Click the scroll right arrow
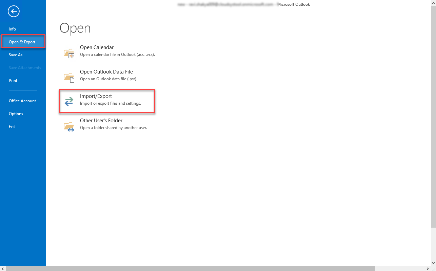The height and width of the screenshot is (271, 436). coord(428,269)
